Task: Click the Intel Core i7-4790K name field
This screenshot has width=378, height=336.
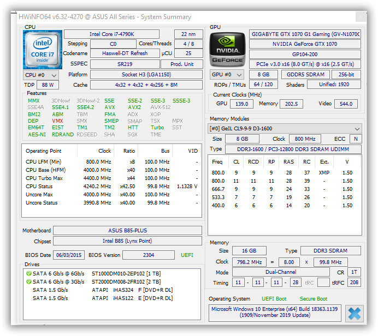Action: pos(111,34)
